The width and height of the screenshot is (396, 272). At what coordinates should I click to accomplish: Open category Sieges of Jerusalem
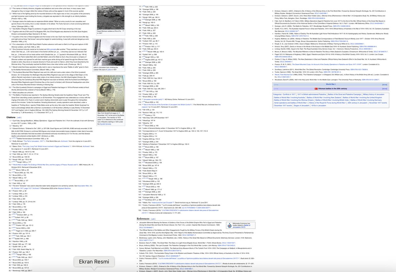click(x=301, y=106)
